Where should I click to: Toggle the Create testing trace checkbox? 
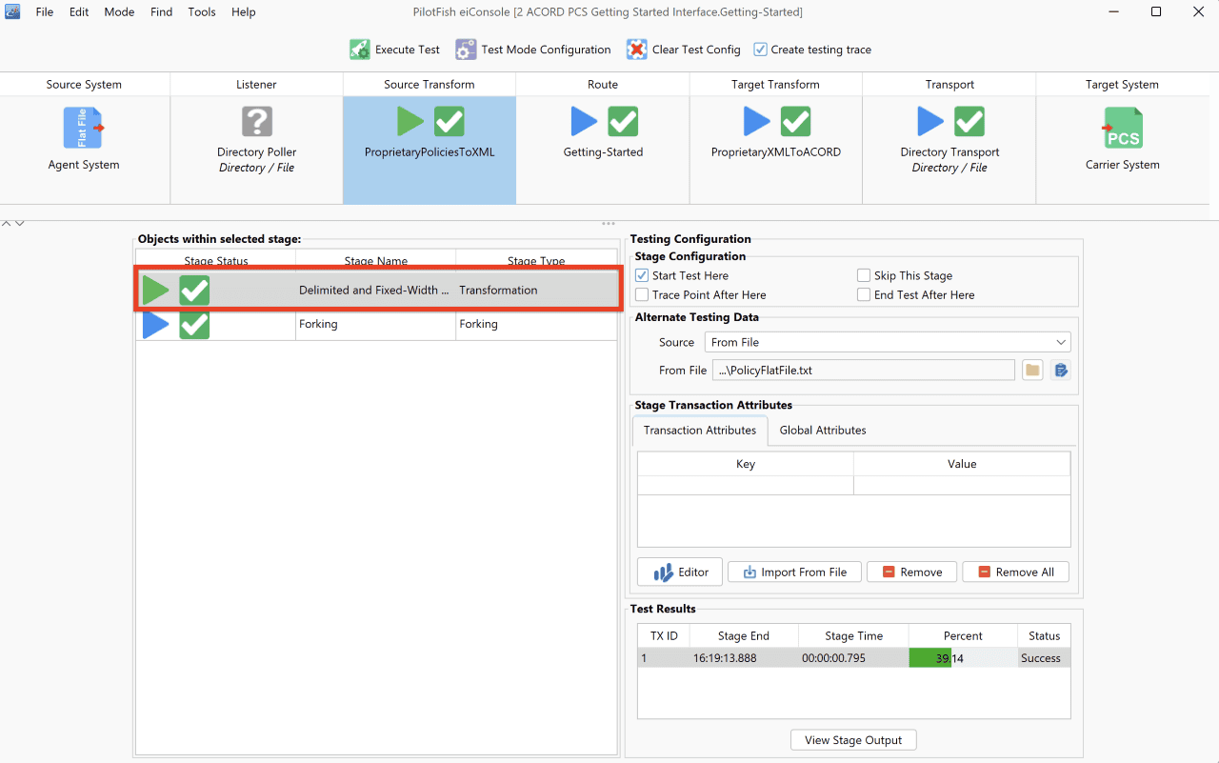(760, 50)
